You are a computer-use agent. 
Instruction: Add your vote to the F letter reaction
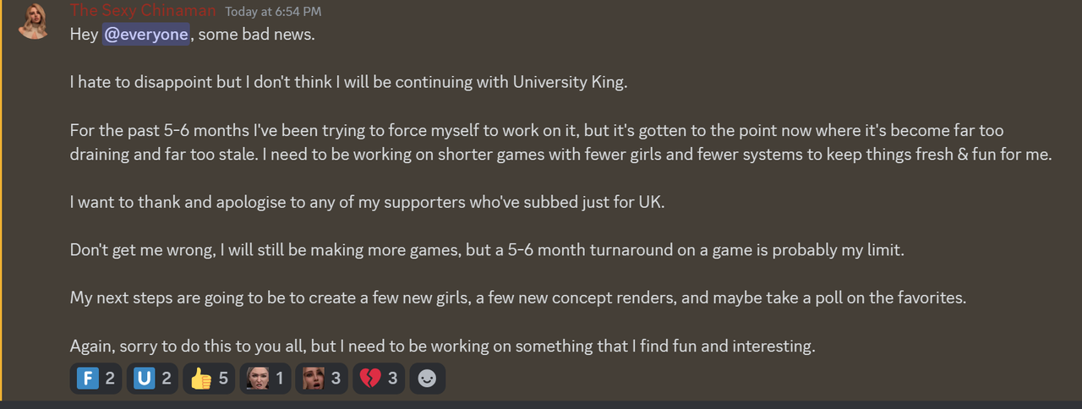[96, 379]
